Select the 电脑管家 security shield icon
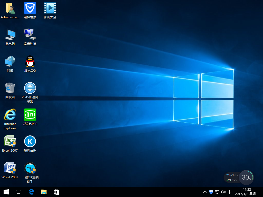This screenshot has height=197, width=263. click(x=30, y=8)
